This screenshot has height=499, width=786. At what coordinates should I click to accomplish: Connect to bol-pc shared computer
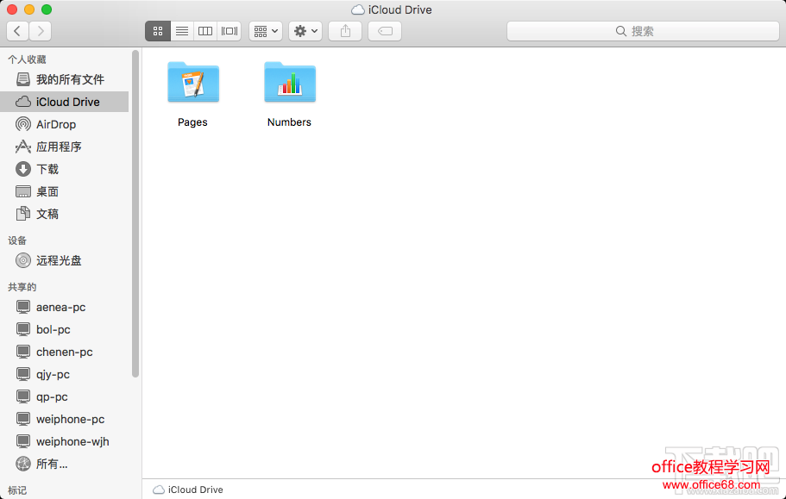click(64, 329)
